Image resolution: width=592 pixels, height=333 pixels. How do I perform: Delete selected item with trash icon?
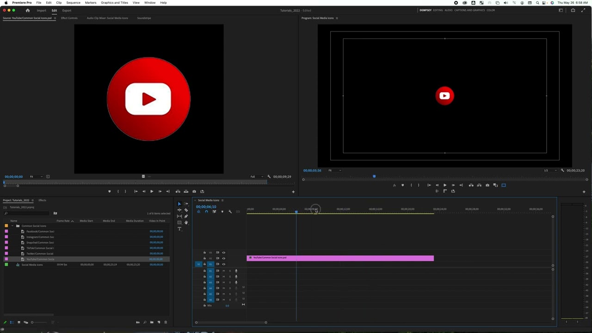166,322
